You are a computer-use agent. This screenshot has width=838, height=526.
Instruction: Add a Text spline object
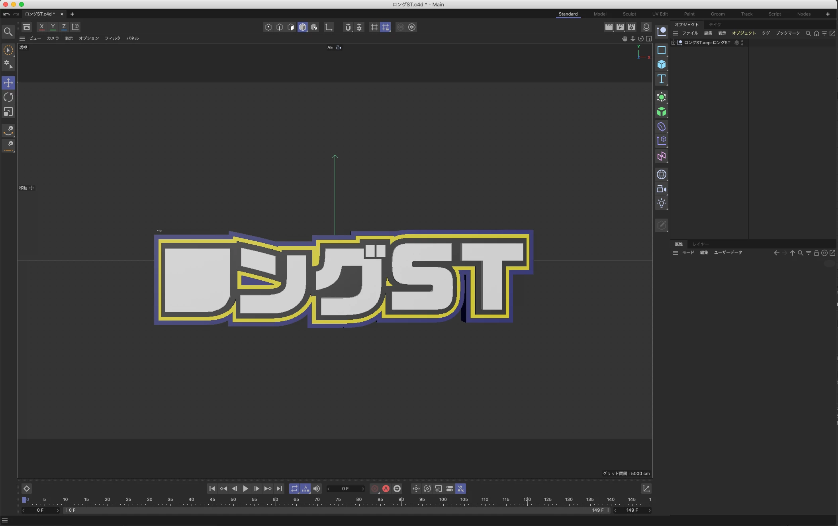(661, 79)
